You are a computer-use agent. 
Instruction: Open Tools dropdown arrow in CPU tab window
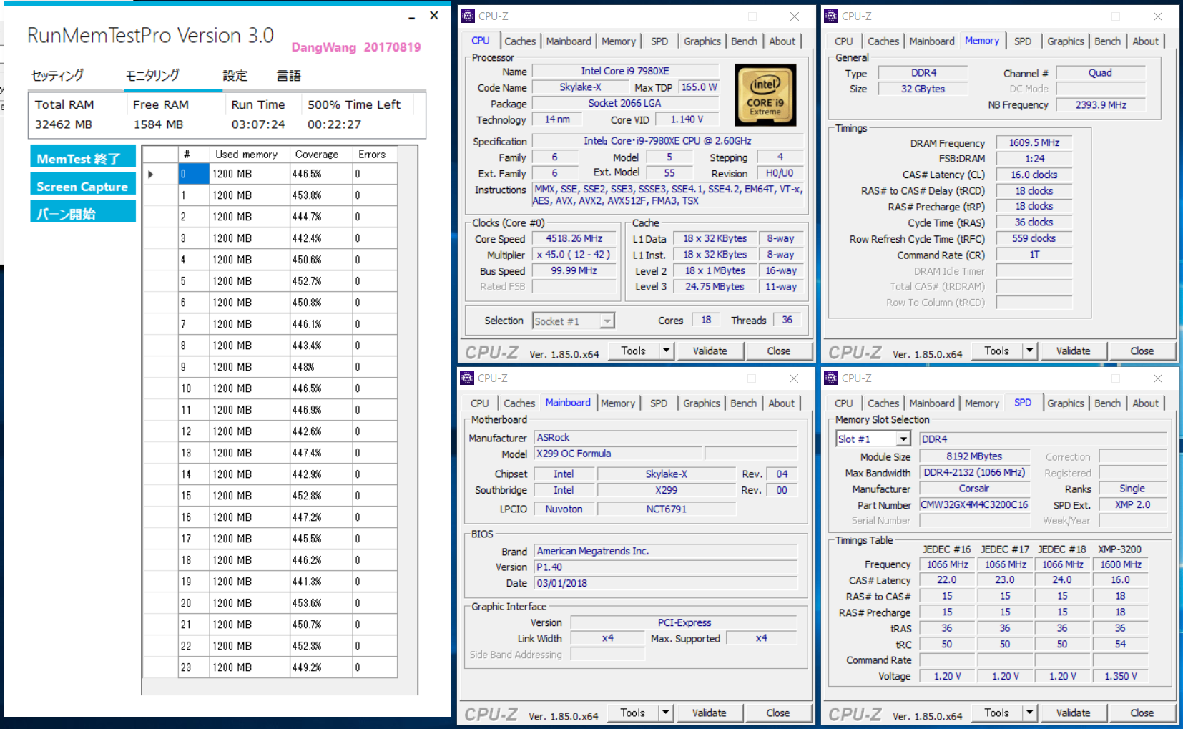[667, 351]
